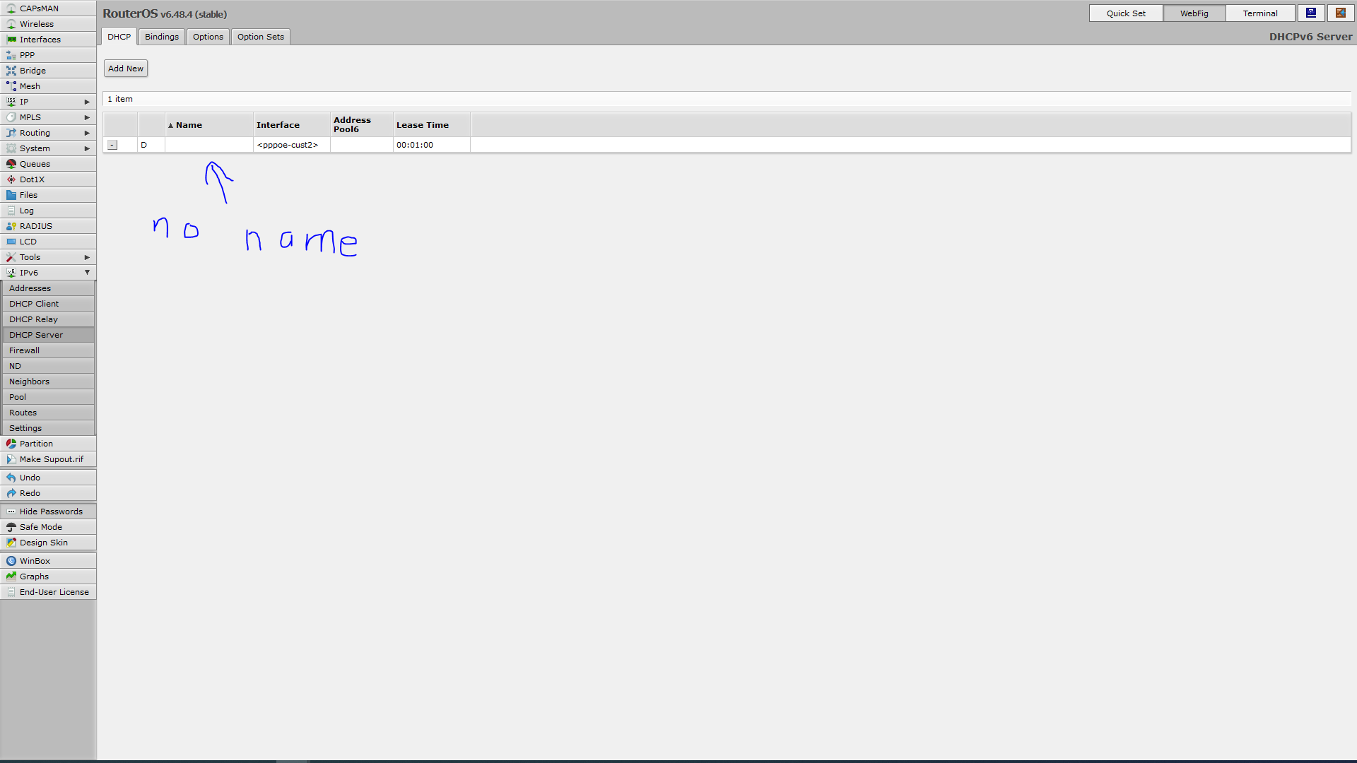Open the Options tab

(x=208, y=37)
